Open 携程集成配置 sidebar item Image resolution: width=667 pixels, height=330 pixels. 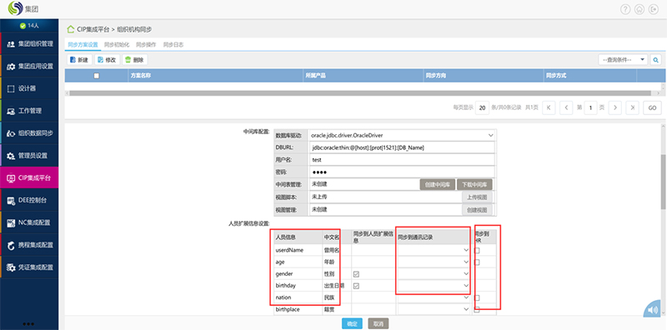pyautogui.click(x=29, y=245)
